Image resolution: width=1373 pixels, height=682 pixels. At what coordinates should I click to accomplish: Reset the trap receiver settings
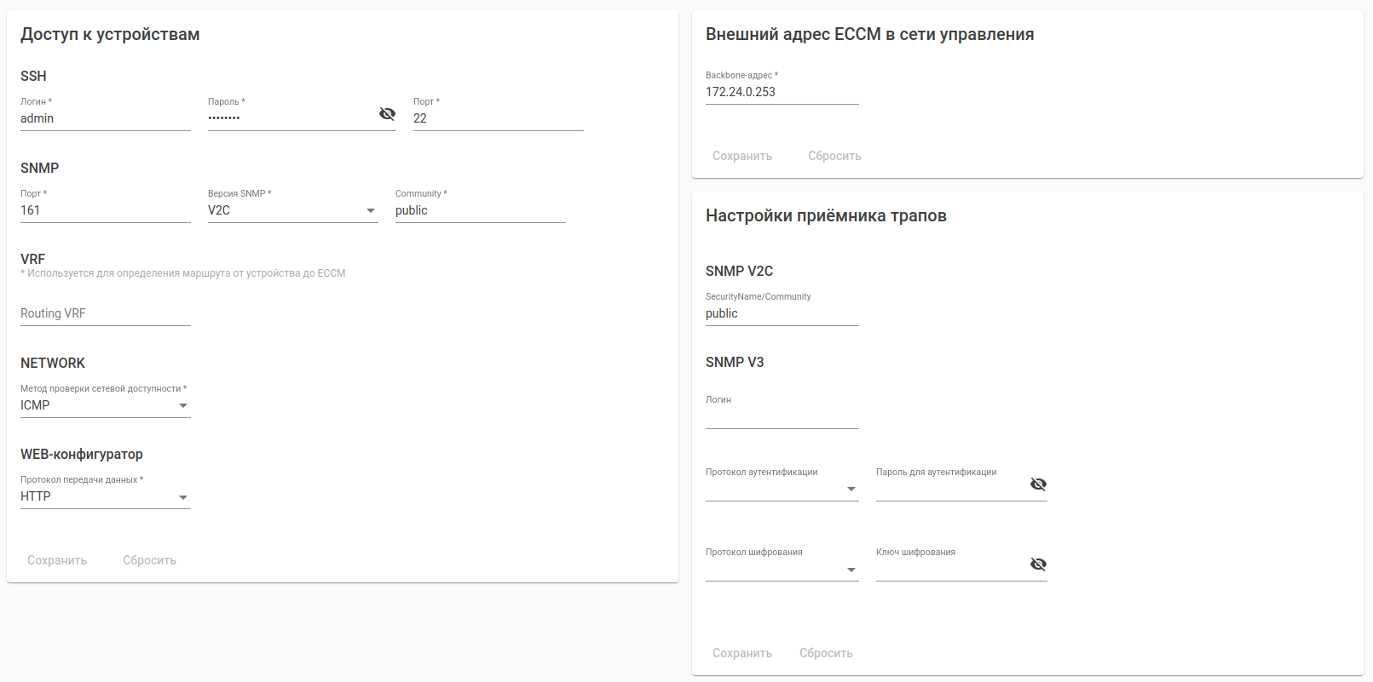click(826, 653)
